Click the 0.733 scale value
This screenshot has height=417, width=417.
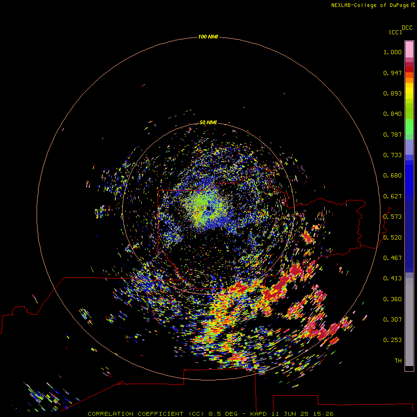[x=392, y=155]
